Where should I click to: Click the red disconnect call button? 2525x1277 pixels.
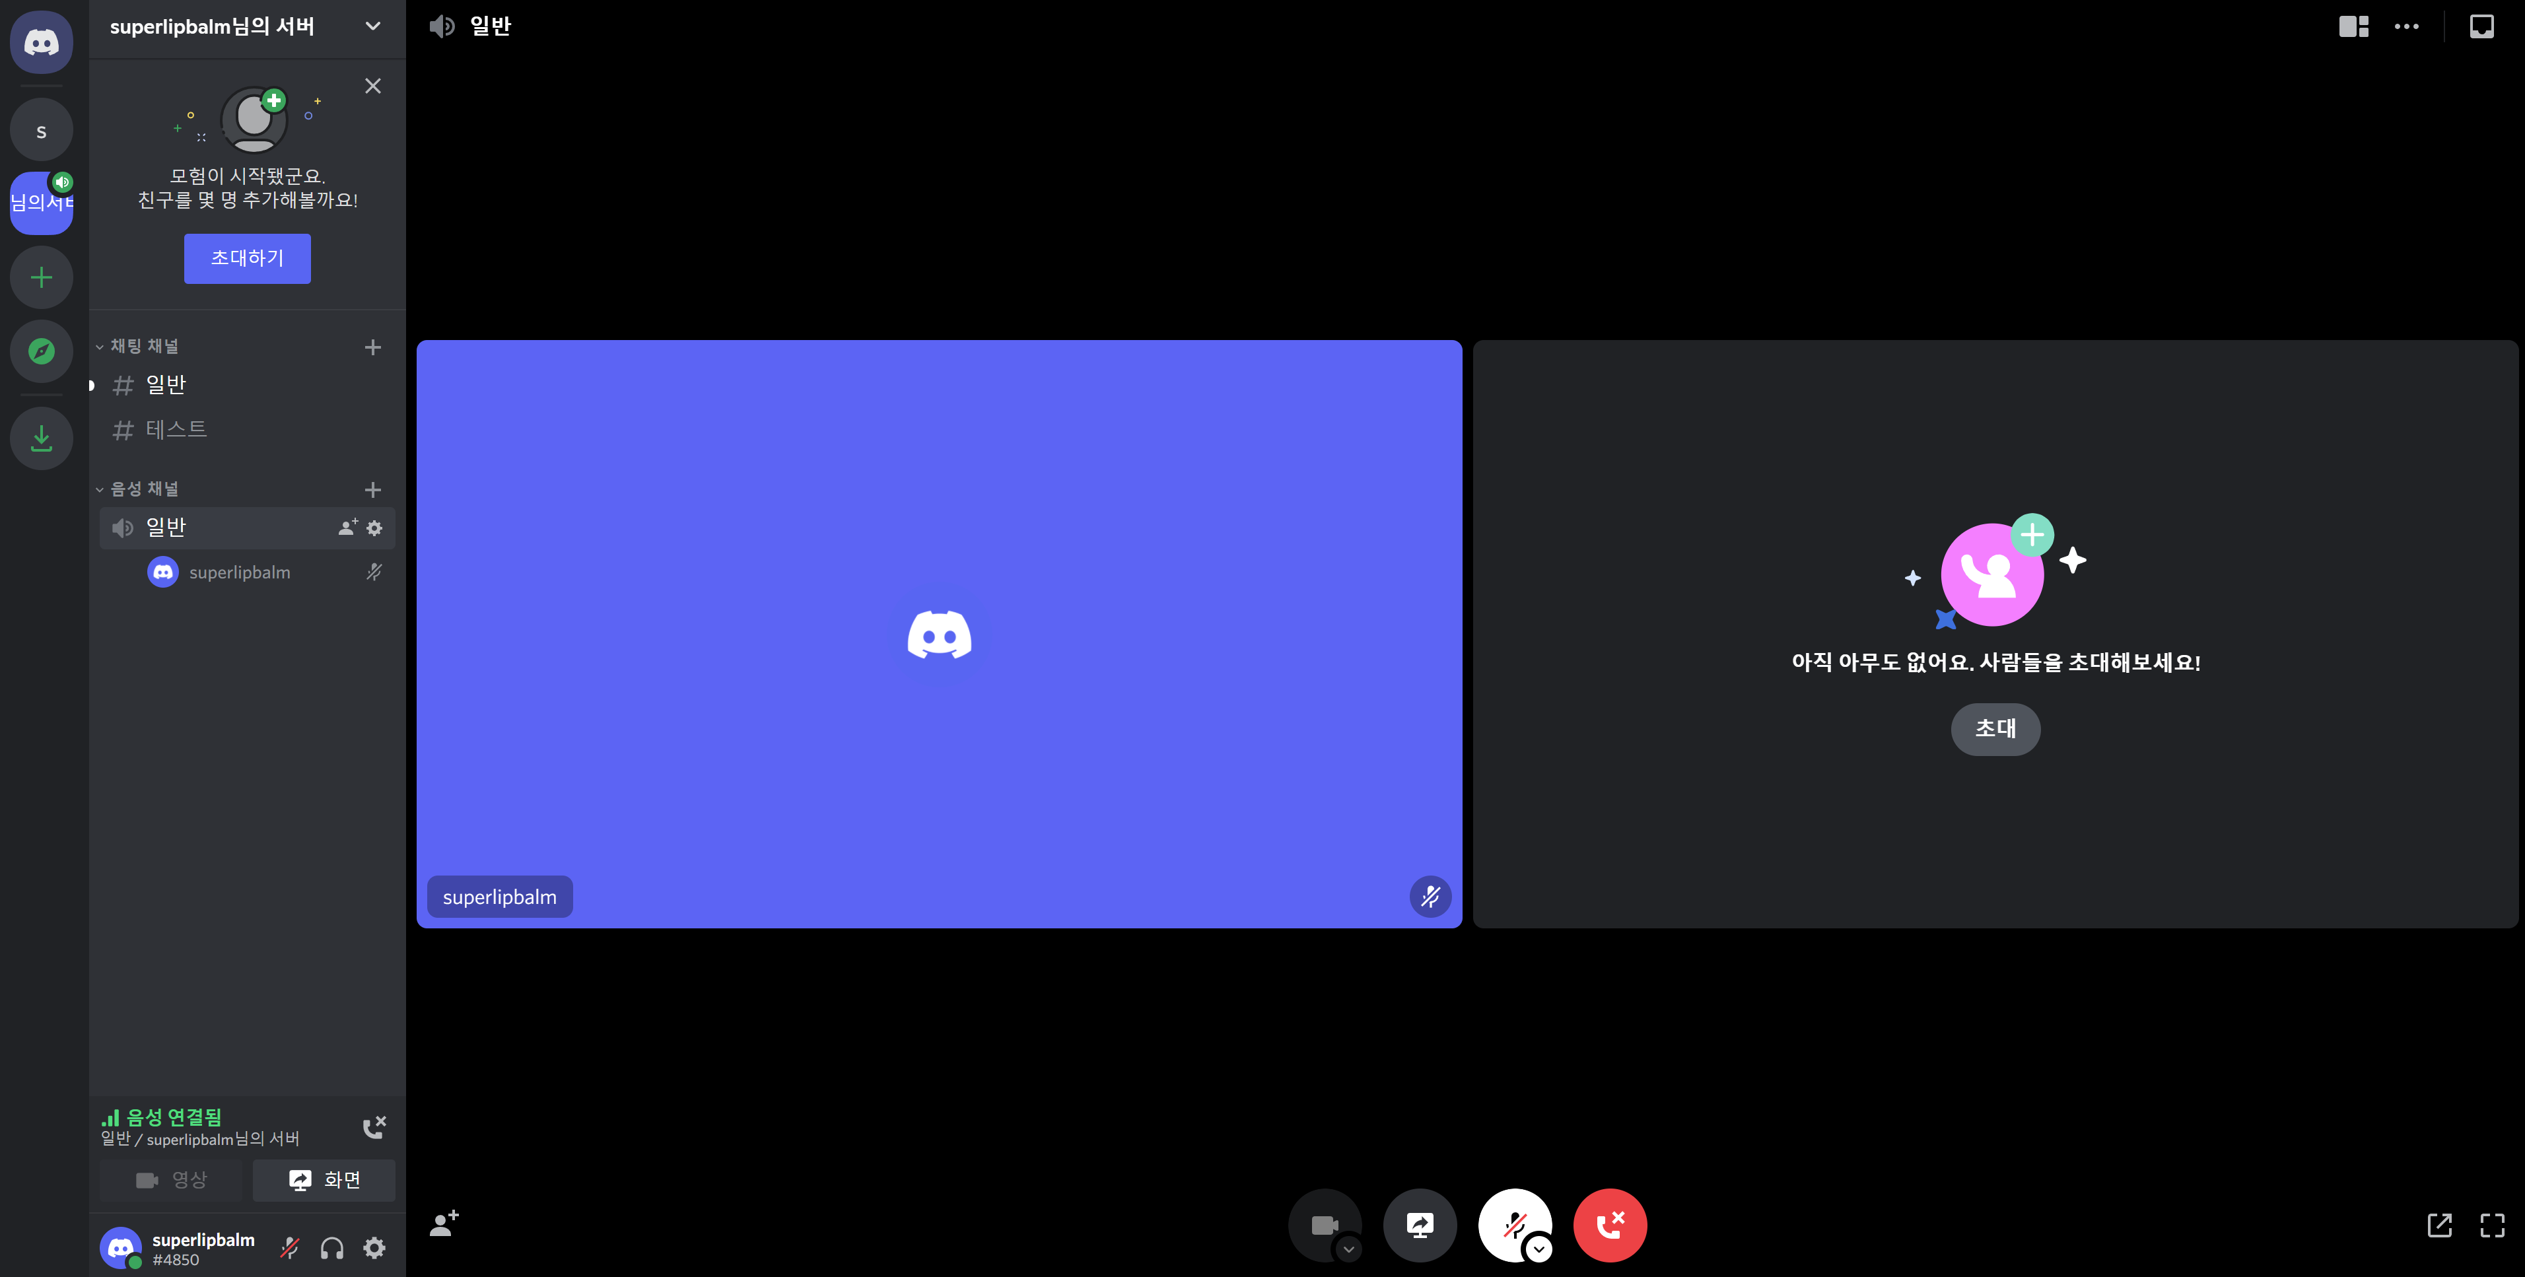[1610, 1225]
